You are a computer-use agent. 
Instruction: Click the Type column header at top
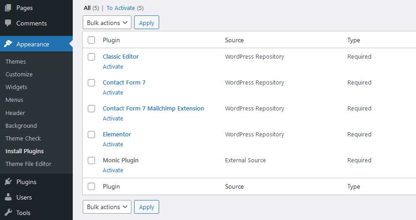click(x=354, y=40)
